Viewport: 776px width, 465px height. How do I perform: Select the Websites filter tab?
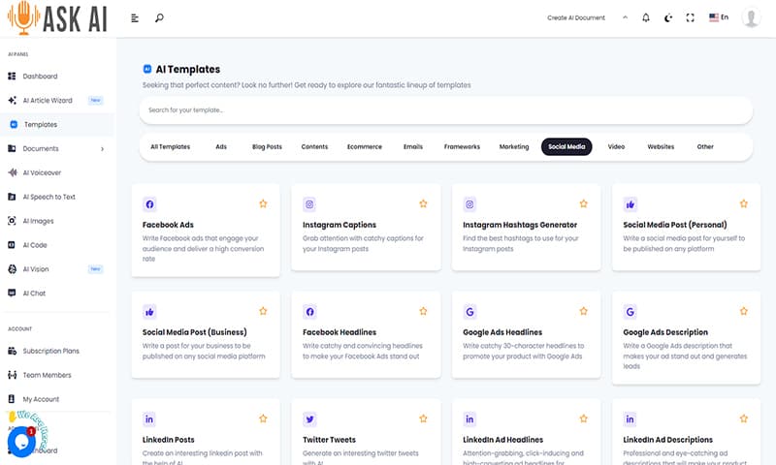(661, 146)
